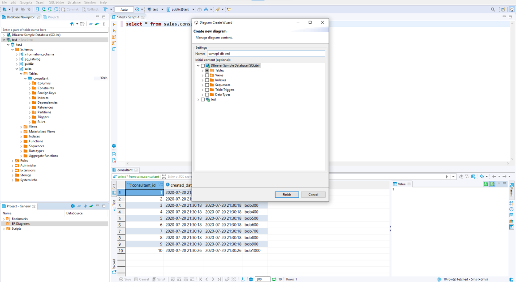
Task: Click the Rollback toolbar button
Action: 90,9
